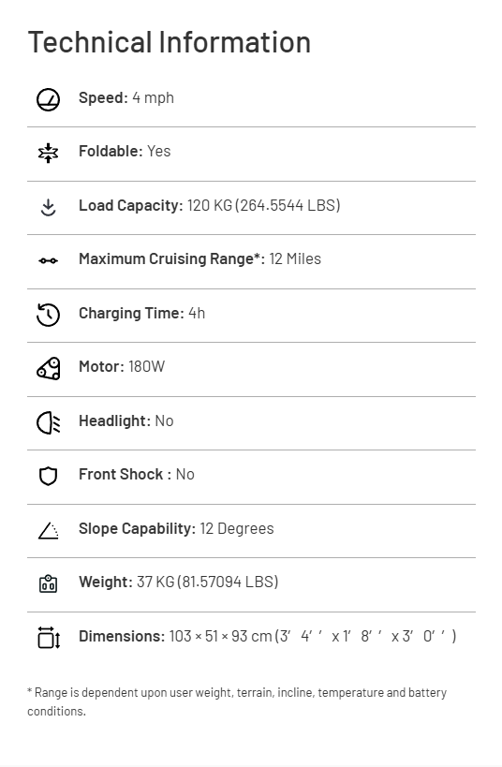Select the Technical Information heading
The width and height of the screenshot is (502, 767).
[170, 42]
